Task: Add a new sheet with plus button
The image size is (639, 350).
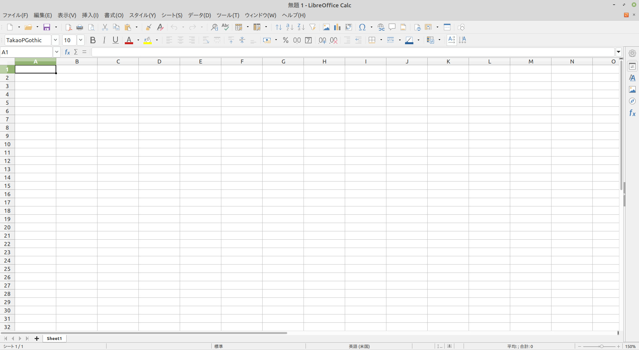Action: (37, 338)
